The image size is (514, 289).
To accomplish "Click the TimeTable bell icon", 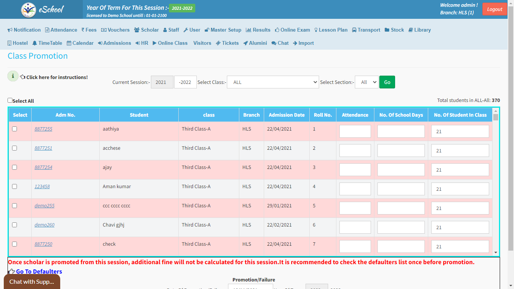I will click(x=35, y=43).
